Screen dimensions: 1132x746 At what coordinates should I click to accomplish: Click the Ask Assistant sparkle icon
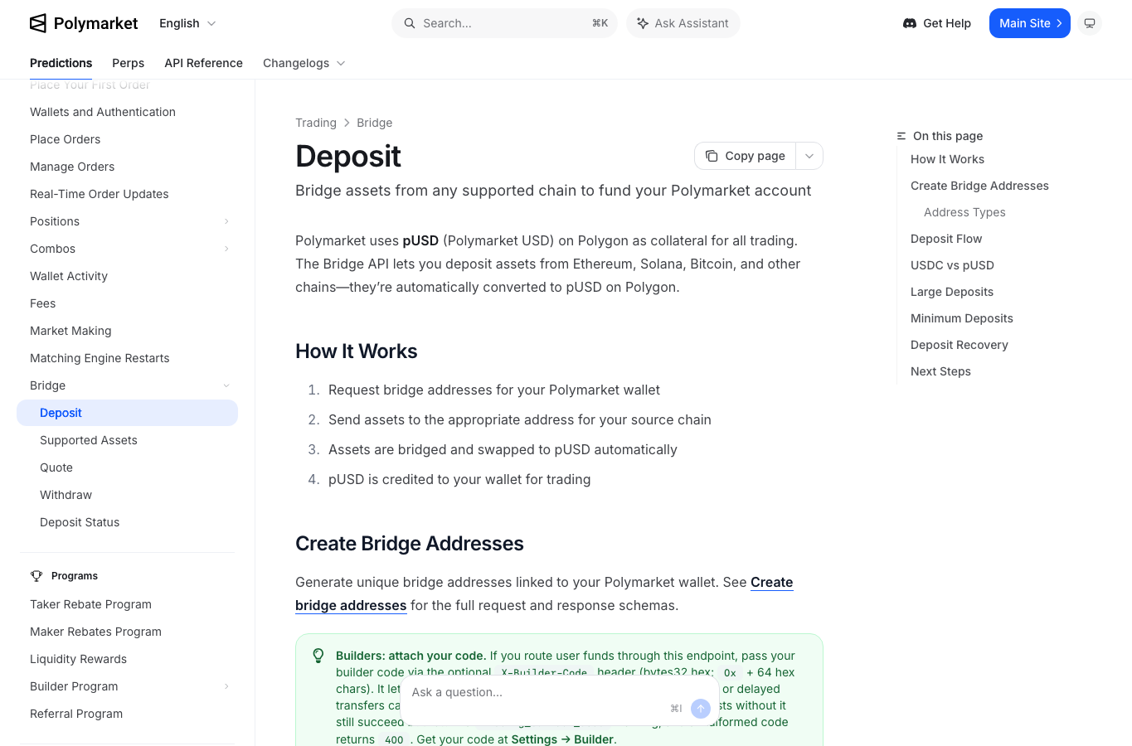point(643,23)
